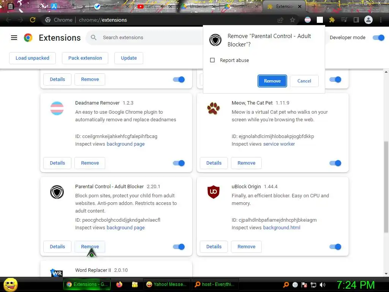Inspect Deadname Remover background page link
389x292 pixels.
(125, 144)
